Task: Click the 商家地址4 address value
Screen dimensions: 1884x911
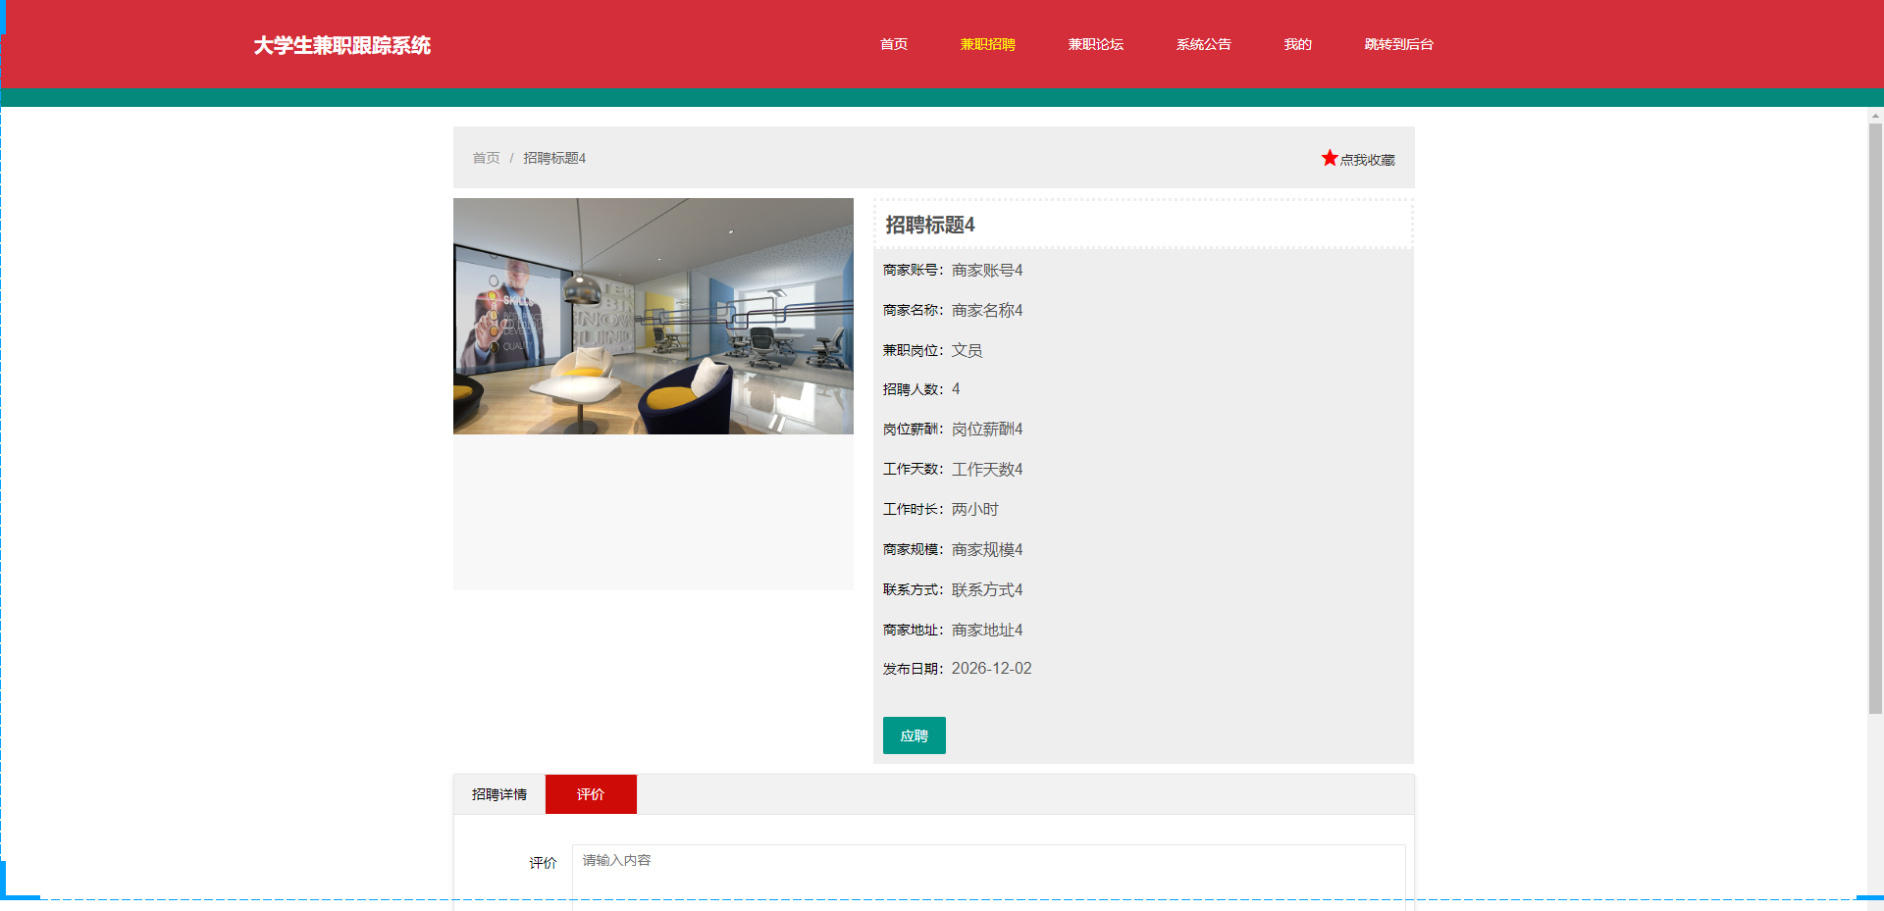Action: click(x=987, y=630)
